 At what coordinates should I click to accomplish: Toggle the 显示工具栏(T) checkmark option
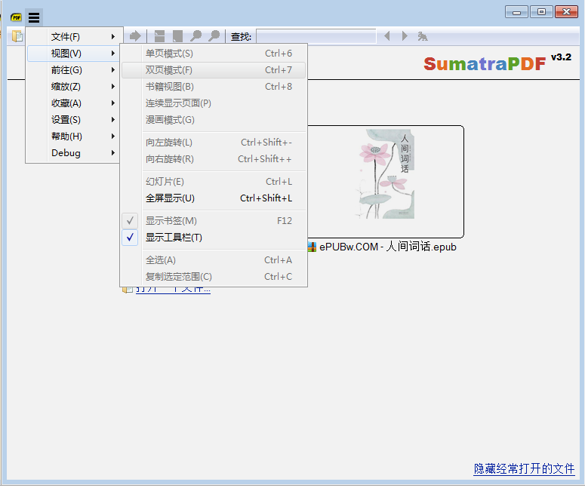pyautogui.click(x=214, y=238)
